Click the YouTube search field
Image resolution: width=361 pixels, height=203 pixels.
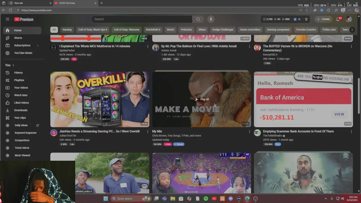(x=142, y=19)
